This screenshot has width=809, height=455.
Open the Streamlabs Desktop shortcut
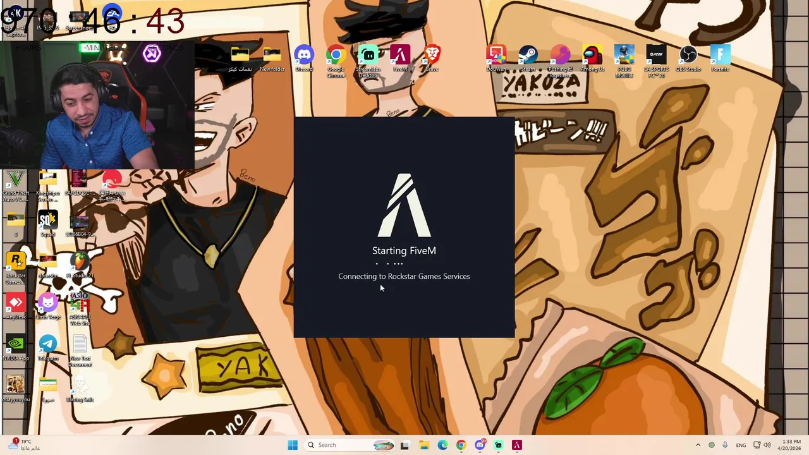pyautogui.click(x=368, y=61)
